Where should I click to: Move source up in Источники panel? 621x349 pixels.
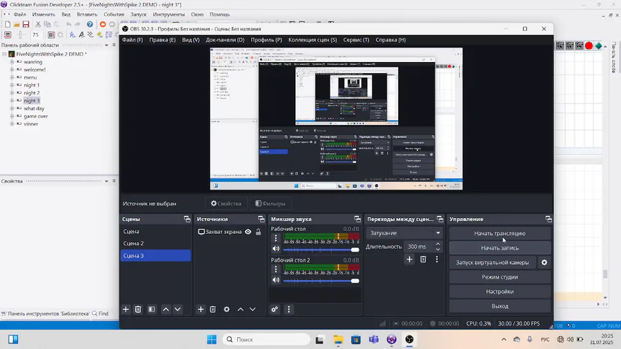click(x=240, y=310)
